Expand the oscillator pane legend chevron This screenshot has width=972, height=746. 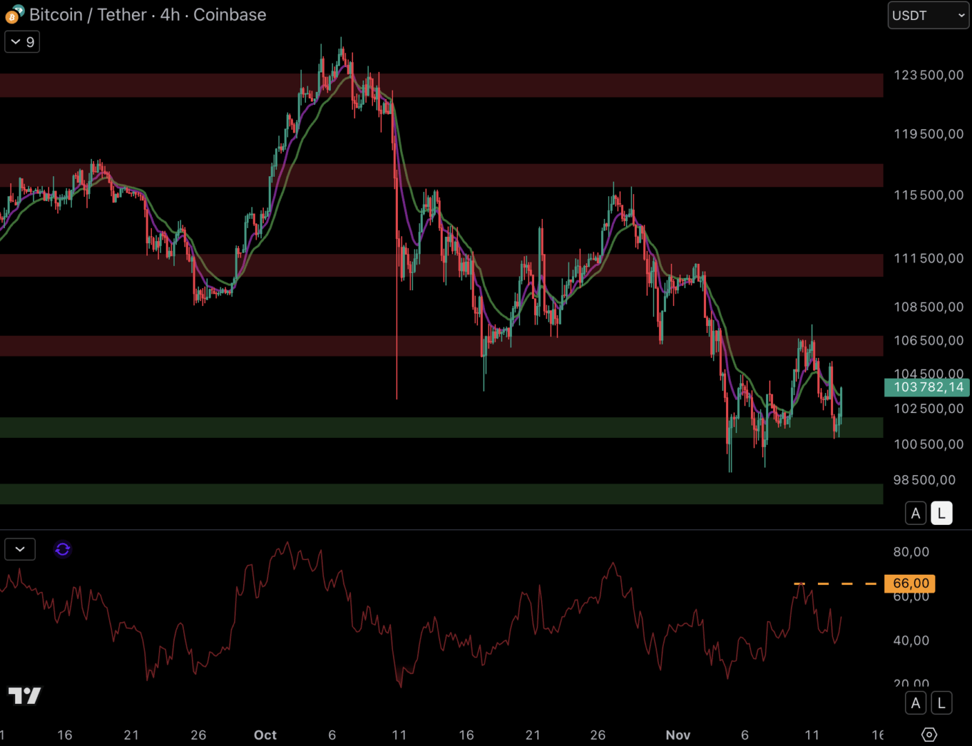pos(20,549)
